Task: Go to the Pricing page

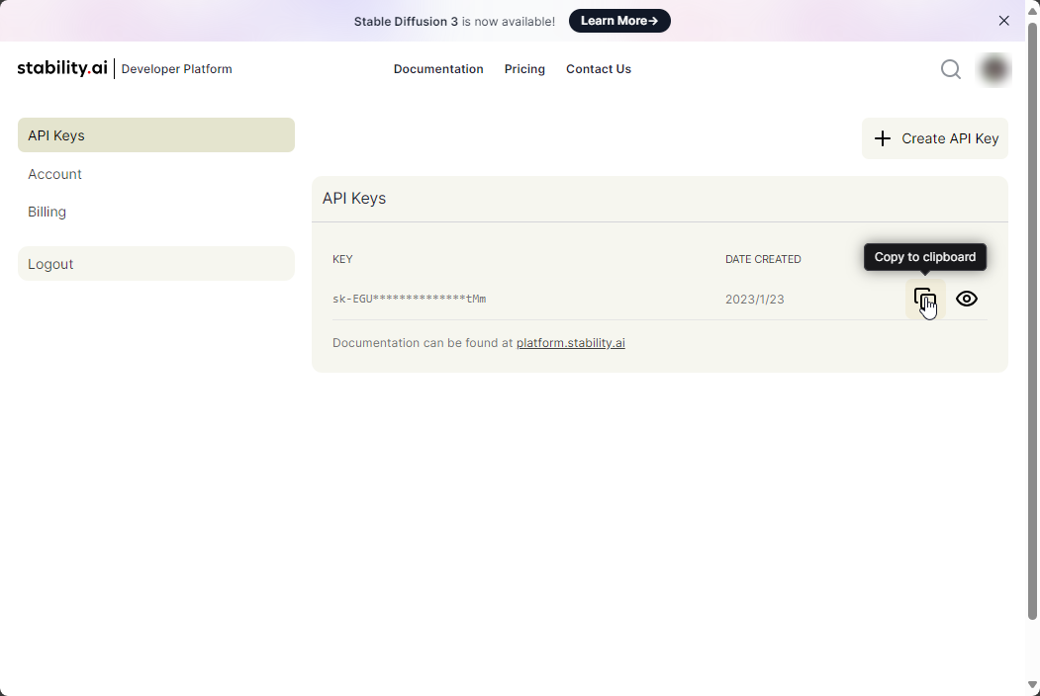Action: pos(524,69)
